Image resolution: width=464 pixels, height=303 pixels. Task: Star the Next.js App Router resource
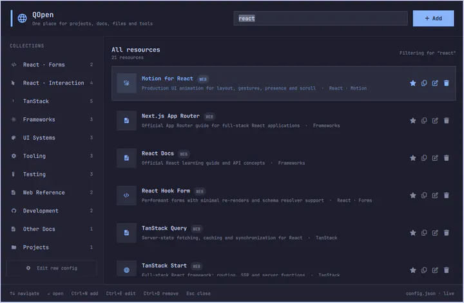[413, 120]
